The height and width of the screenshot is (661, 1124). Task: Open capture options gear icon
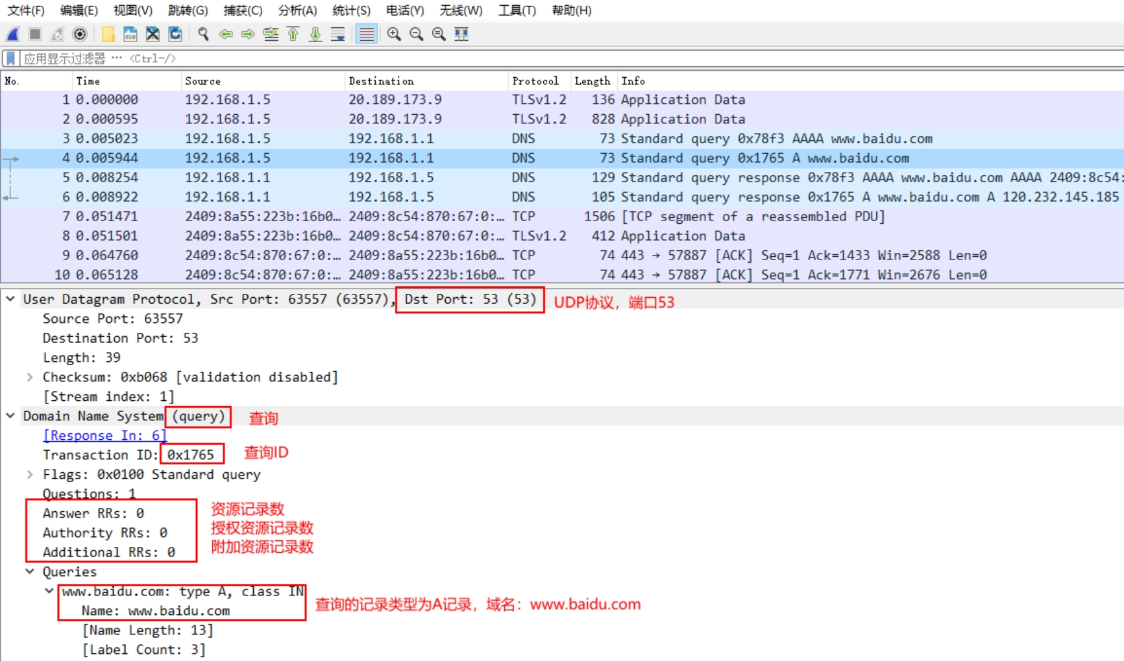pyautogui.click(x=80, y=34)
